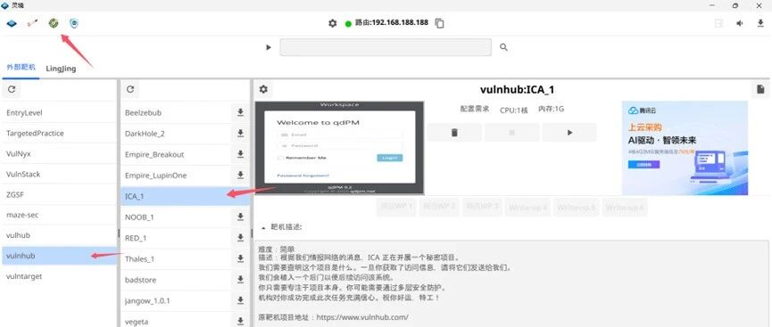Open router settings gear next to the IP
Image resolution: width=772 pixels, height=327 pixels.
[x=332, y=23]
